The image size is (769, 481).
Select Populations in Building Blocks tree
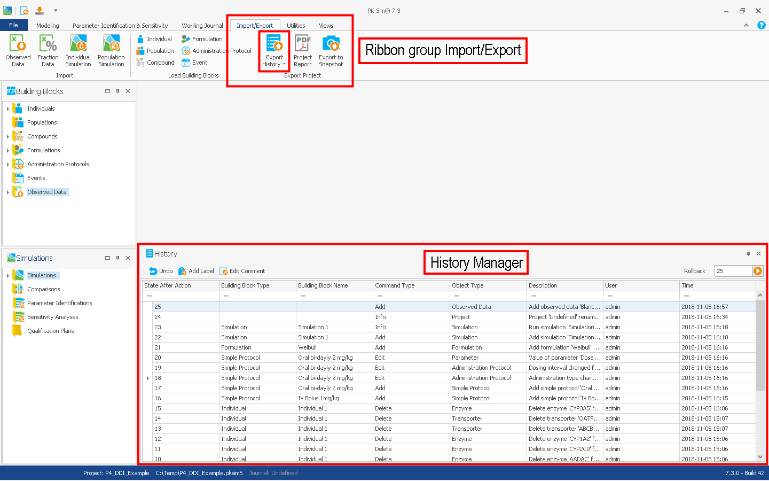coord(42,123)
